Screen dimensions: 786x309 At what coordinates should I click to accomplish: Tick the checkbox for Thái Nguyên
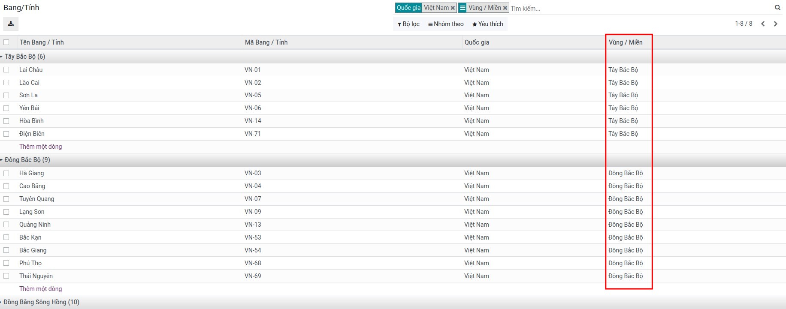pyautogui.click(x=6, y=276)
